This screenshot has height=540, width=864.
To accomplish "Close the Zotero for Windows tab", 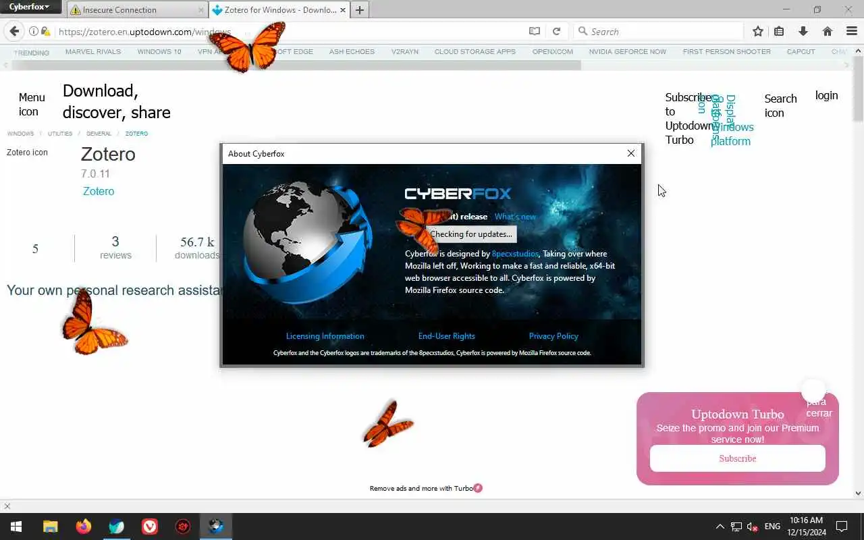I will pyautogui.click(x=343, y=10).
